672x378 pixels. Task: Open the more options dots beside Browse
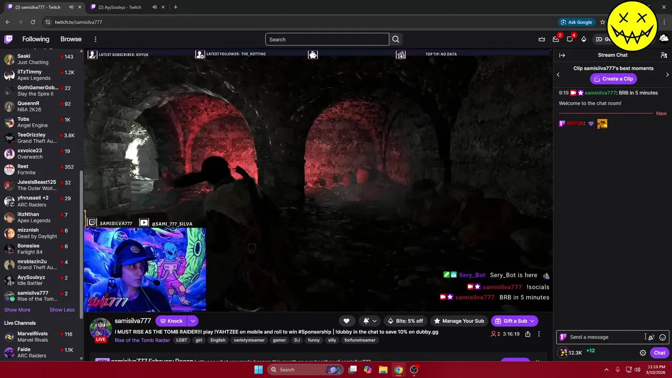tap(96, 39)
